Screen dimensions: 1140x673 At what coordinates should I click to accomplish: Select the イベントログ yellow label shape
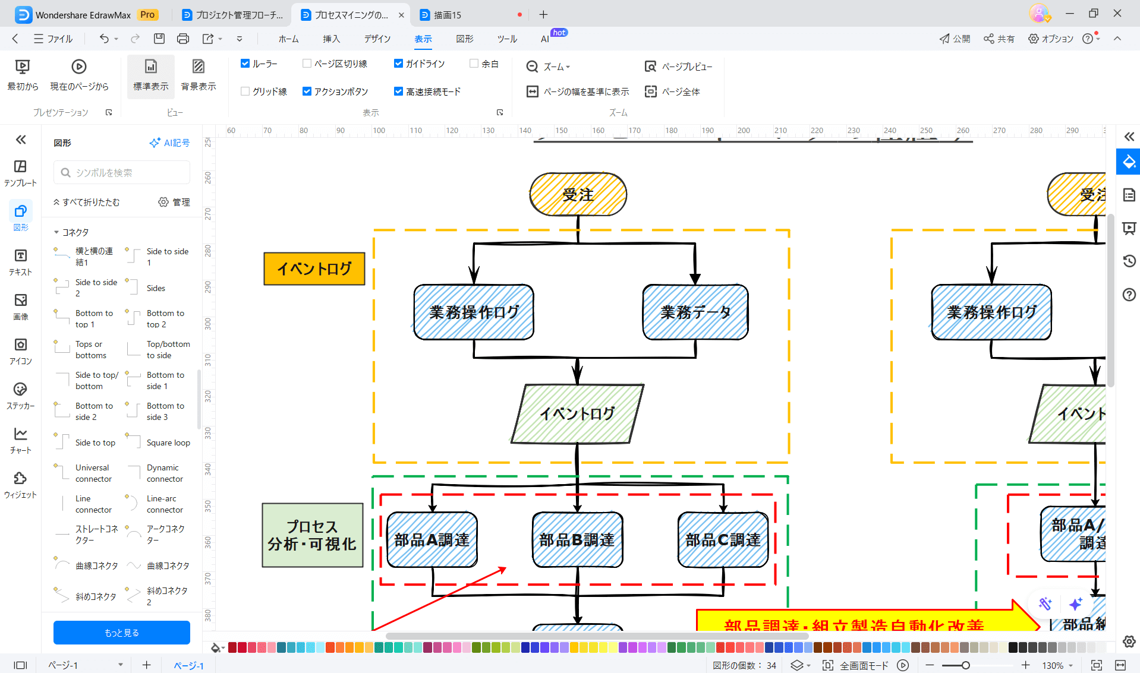[314, 268]
